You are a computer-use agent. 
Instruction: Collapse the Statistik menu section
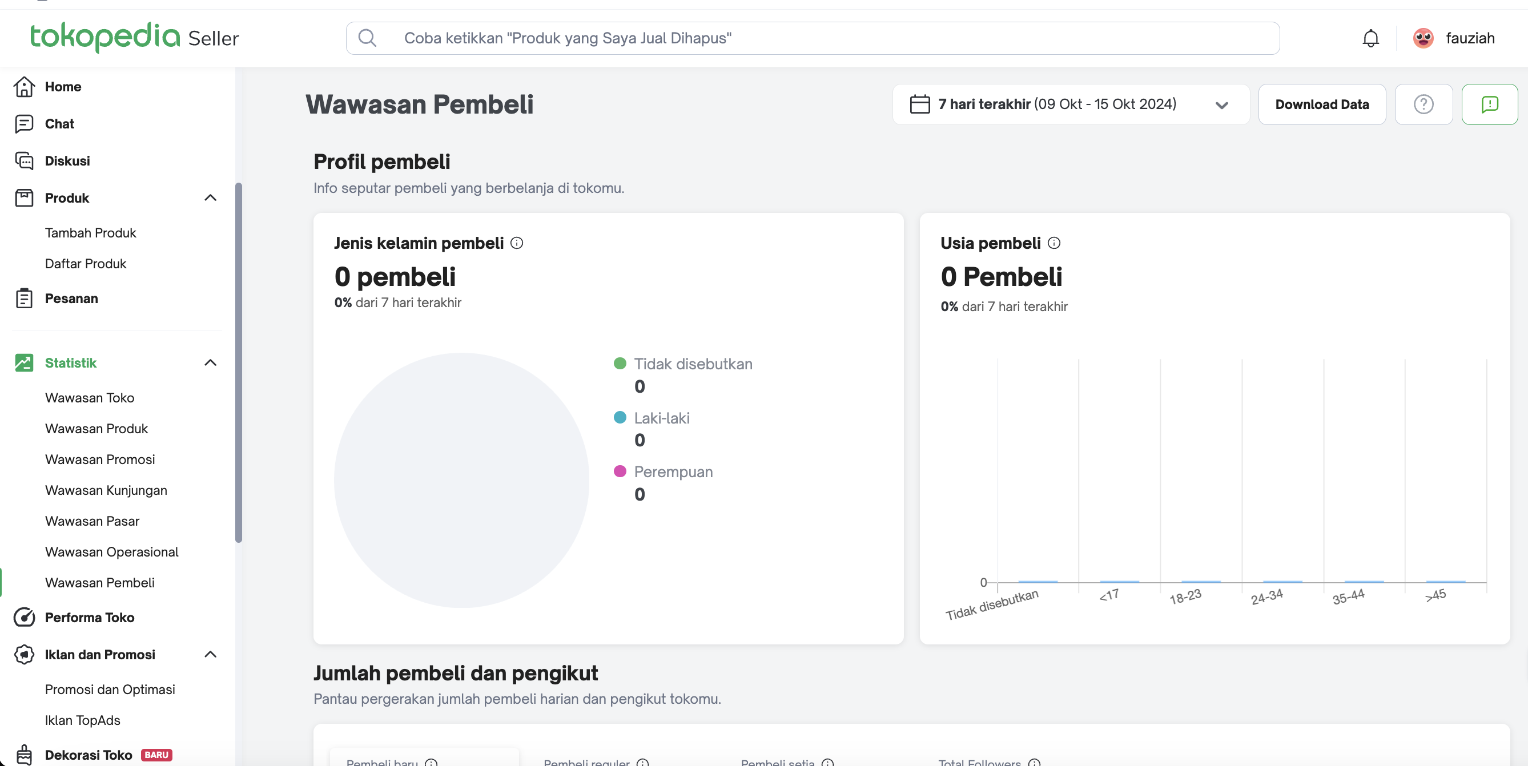pos(210,363)
